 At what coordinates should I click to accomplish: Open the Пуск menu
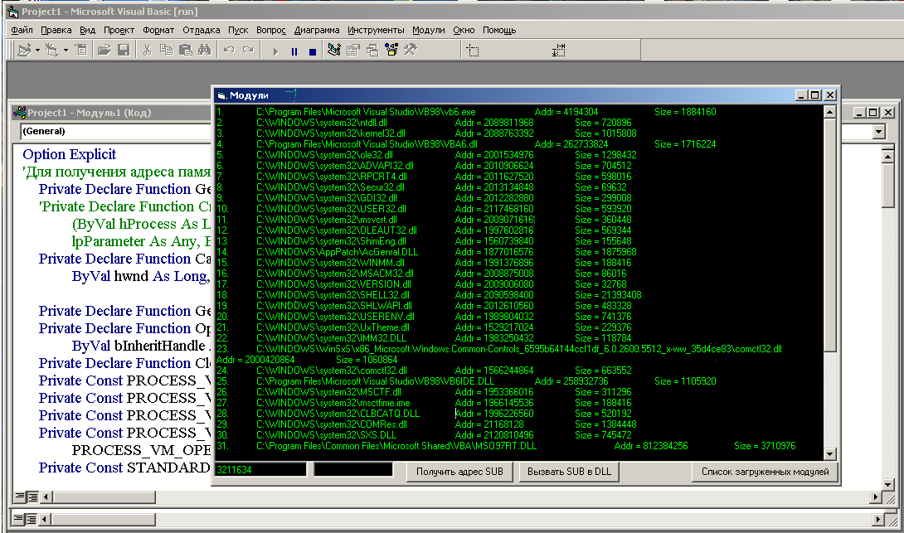[x=238, y=30]
